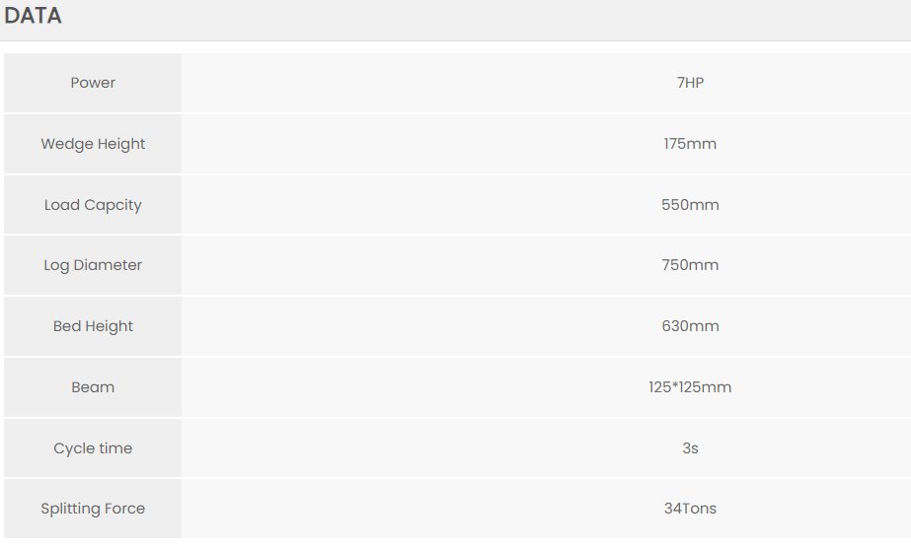911x547 pixels.
Task: Click the Bed Height label cell
Action: (93, 326)
